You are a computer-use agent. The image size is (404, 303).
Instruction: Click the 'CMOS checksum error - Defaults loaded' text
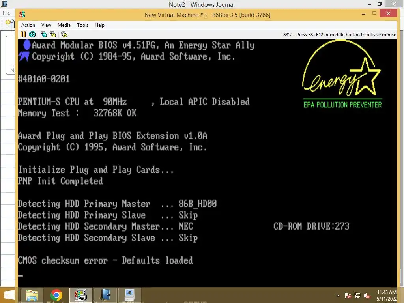point(105,260)
